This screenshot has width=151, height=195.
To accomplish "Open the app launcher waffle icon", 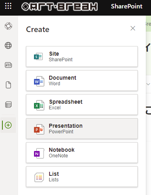I will (x=8, y=6).
